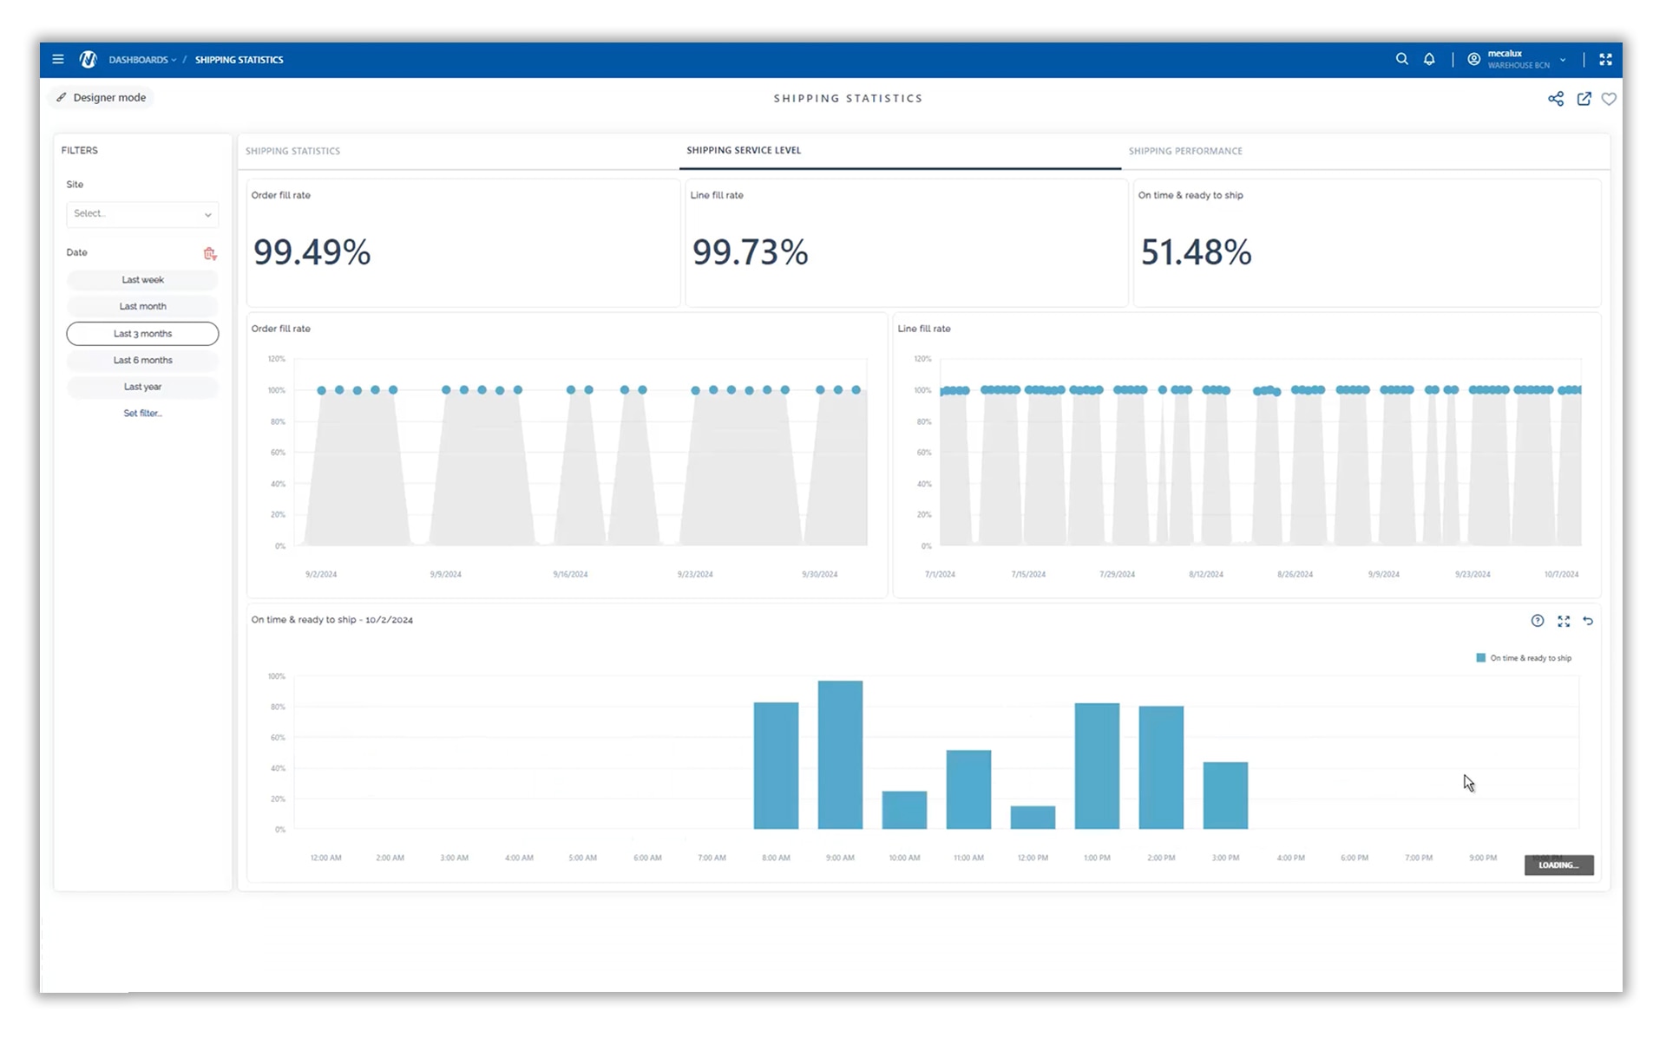Open the Dashboards breadcrumb dropdown
The width and height of the screenshot is (1666, 1037).
click(x=142, y=60)
